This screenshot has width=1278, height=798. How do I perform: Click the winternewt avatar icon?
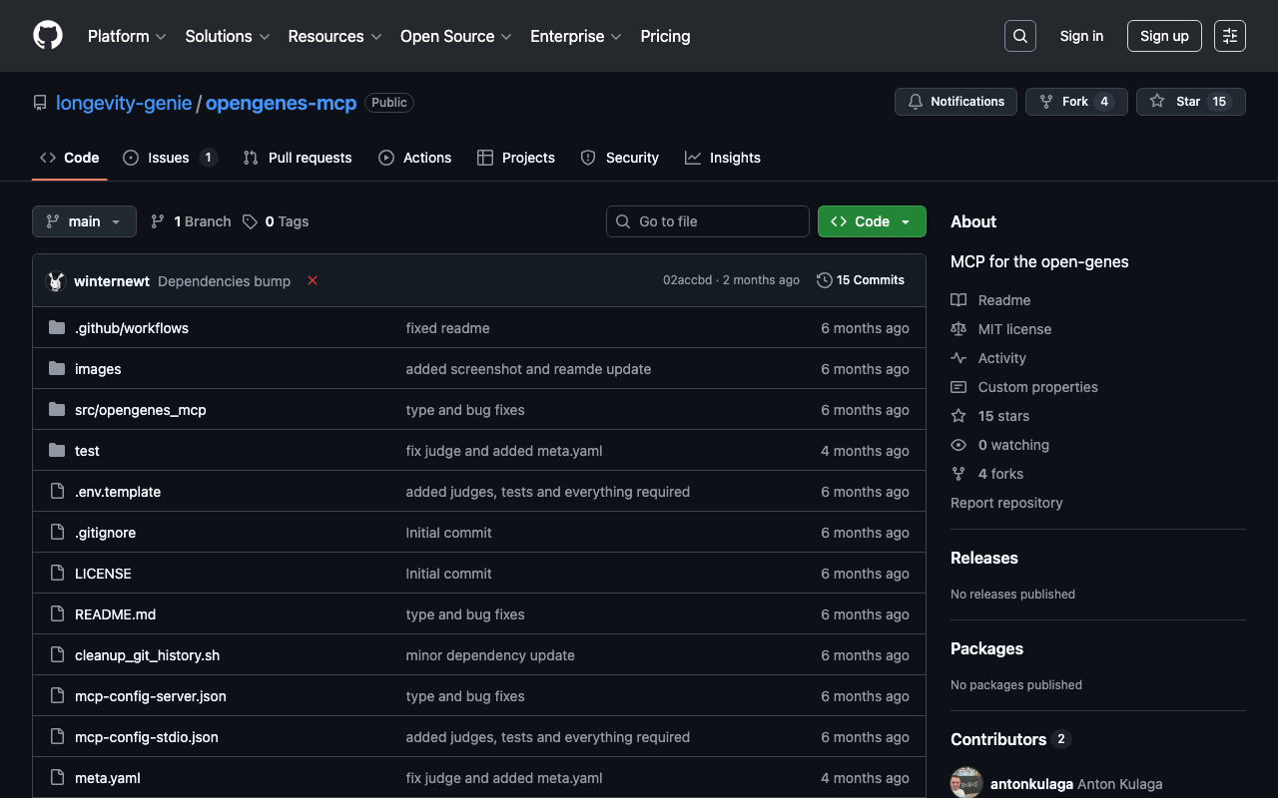click(x=56, y=281)
